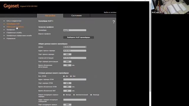Open Управление menu item

pyautogui.click(x=11, y=39)
